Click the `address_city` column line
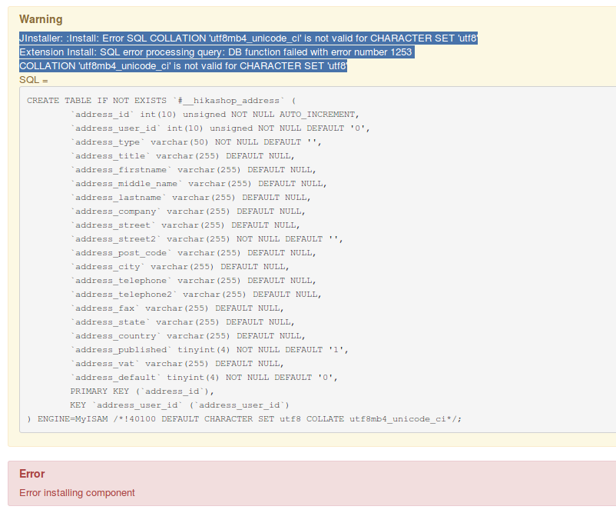Viewport: 616px width, 513px height. pyautogui.click(x=180, y=267)
